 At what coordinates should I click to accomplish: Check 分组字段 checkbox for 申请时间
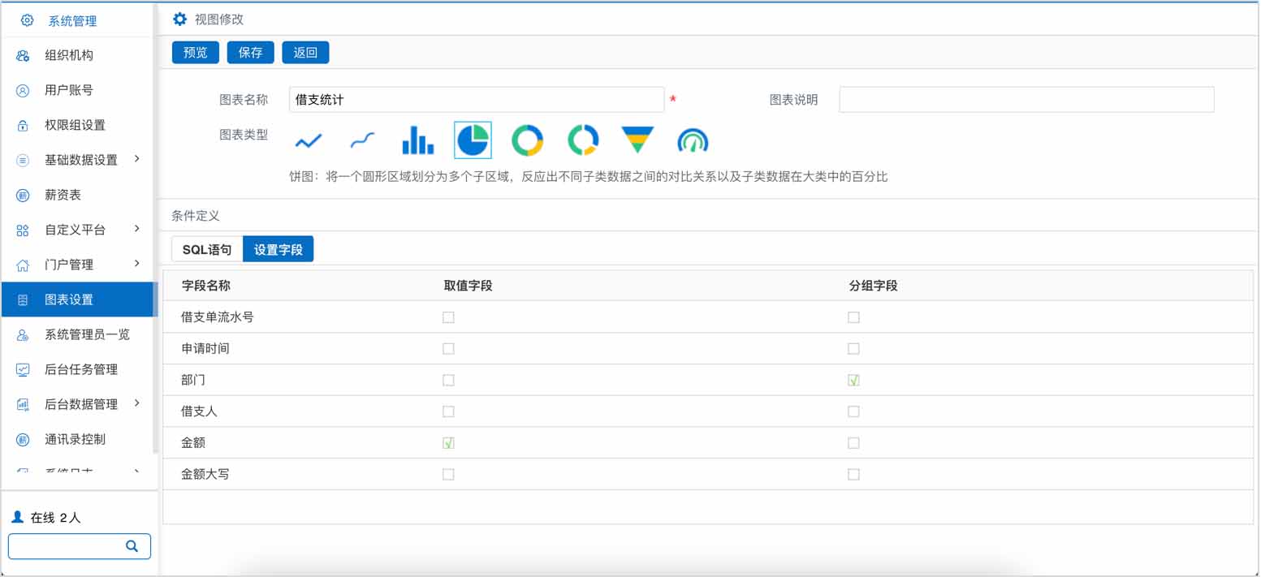click(853, 348)
